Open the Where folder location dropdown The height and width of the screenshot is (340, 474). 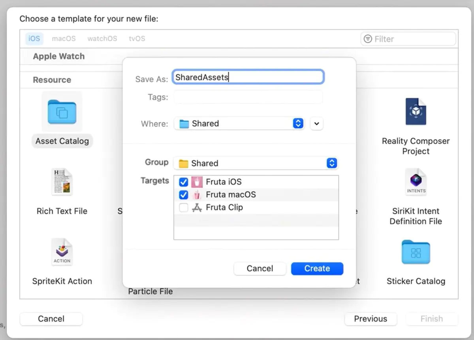[x=298, y=123]
